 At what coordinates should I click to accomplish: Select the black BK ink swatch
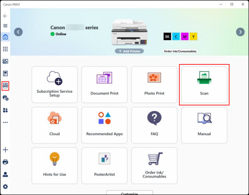tap(167, 36)
